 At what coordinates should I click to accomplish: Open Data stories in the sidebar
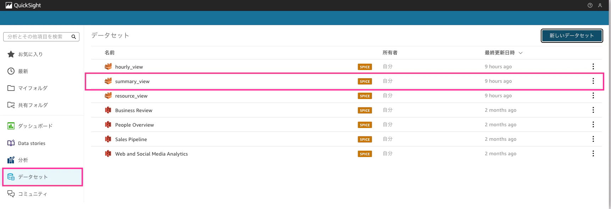(32, 143)
